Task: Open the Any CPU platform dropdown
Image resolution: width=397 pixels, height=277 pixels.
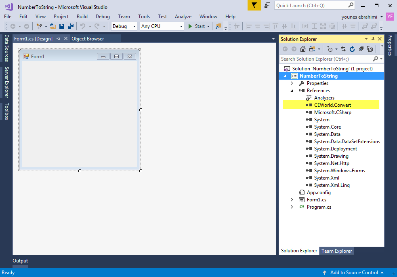Action: tap(162, 26)
